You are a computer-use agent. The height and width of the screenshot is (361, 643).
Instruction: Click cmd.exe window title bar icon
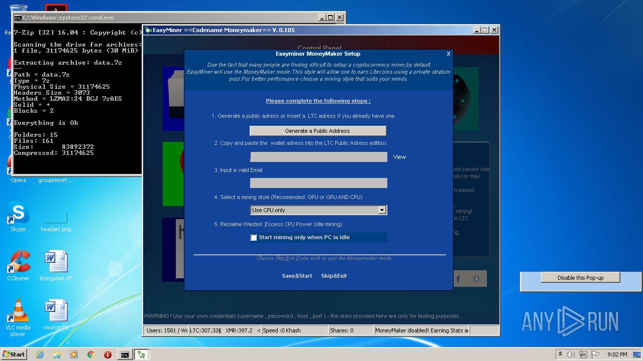18,18
